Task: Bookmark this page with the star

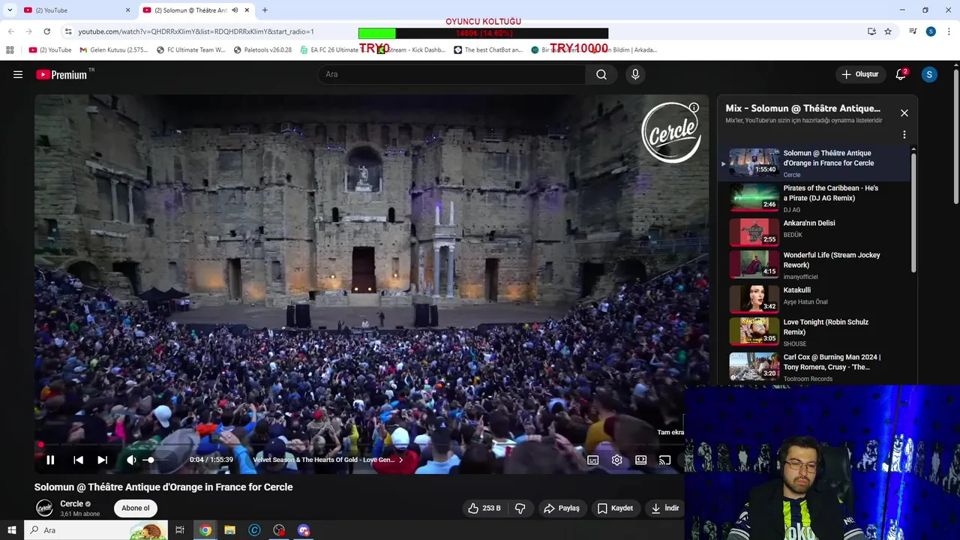Action: [x=888, y=31]
